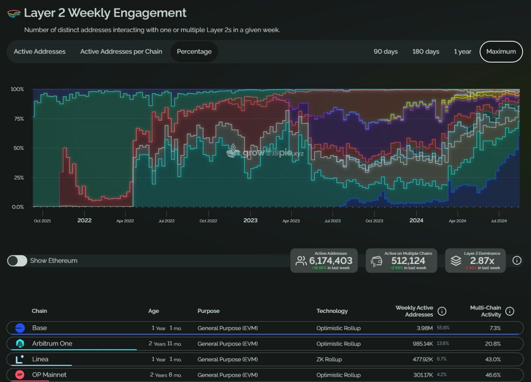Select the Percentage view tab
531x382 pixels.
click(x=194, y=52)
